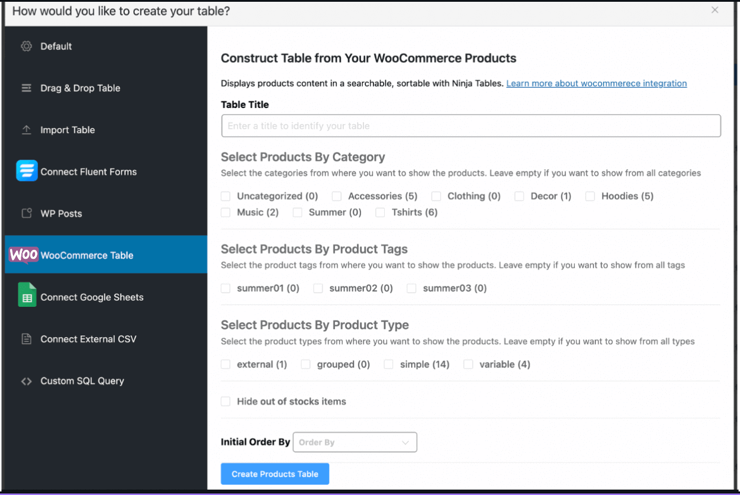Select the Default menu option
Screen dimensions: 740x495
pos(106,46)
